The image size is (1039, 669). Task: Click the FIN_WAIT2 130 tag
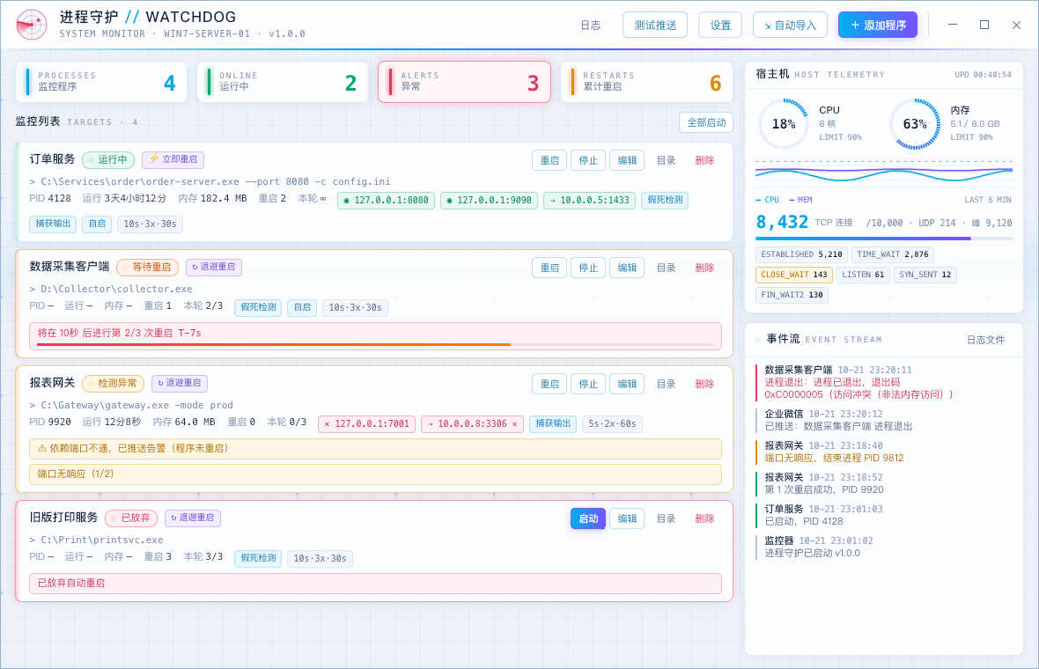(x=792, y=296)
